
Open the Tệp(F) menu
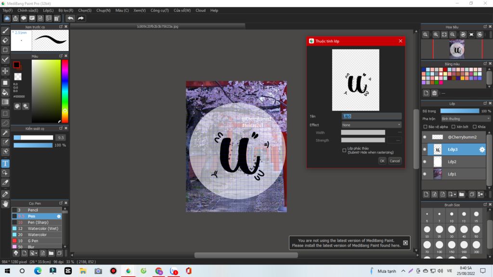pyautogui.click(x=7, y=11)
